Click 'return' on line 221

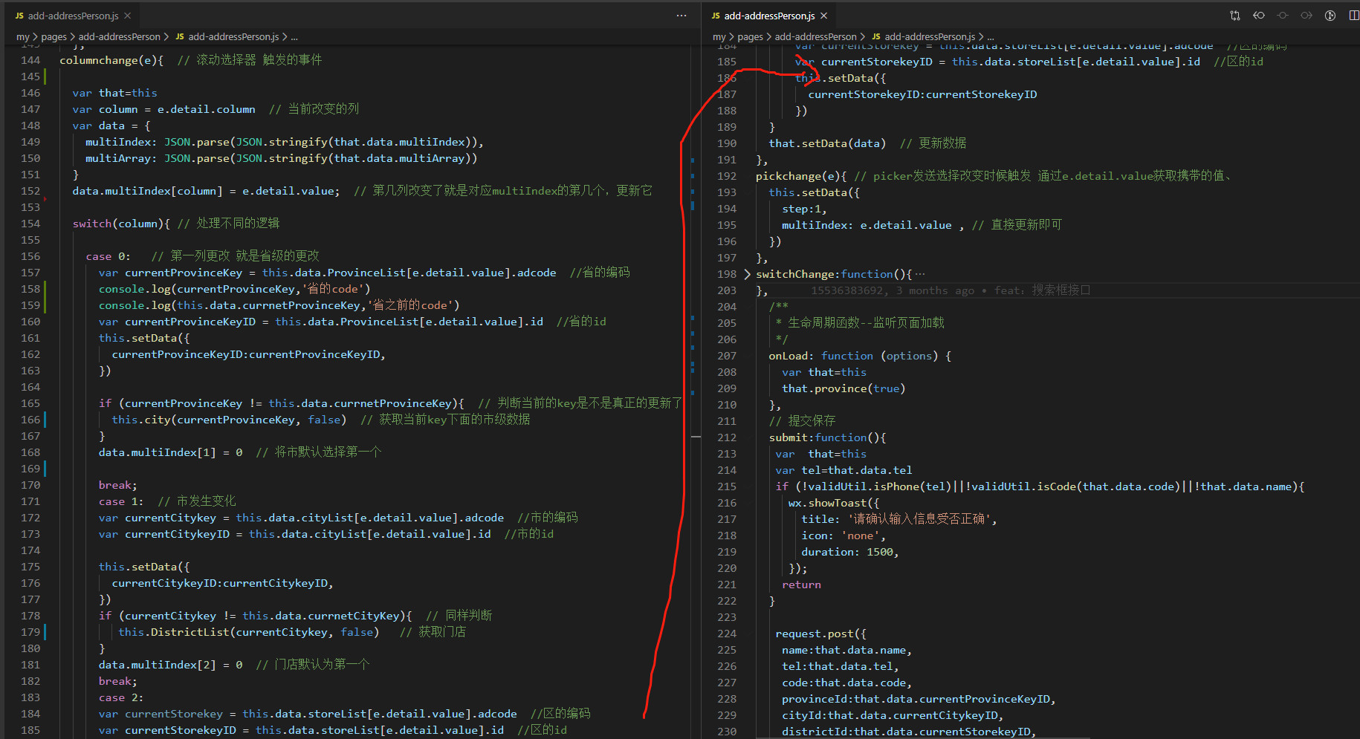coord(802,585)
